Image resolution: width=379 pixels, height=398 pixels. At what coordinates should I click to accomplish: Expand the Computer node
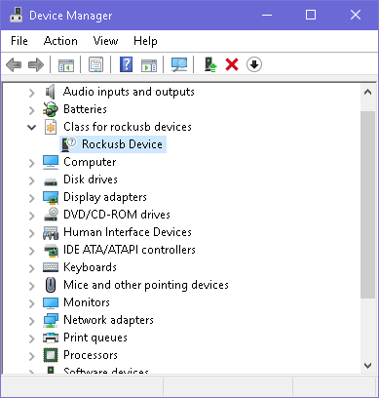tap(31, 163)
